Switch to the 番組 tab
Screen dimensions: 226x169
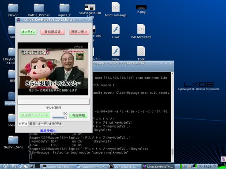click(x=32, y=124)
